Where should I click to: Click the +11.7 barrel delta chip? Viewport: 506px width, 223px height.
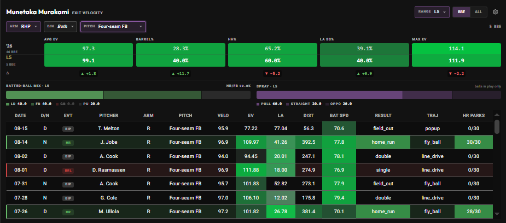pyautogui.click(x=181, y=74)
